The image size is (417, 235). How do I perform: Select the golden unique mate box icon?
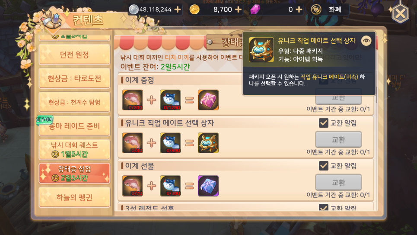pyautogui.click(x=208, y=143)
